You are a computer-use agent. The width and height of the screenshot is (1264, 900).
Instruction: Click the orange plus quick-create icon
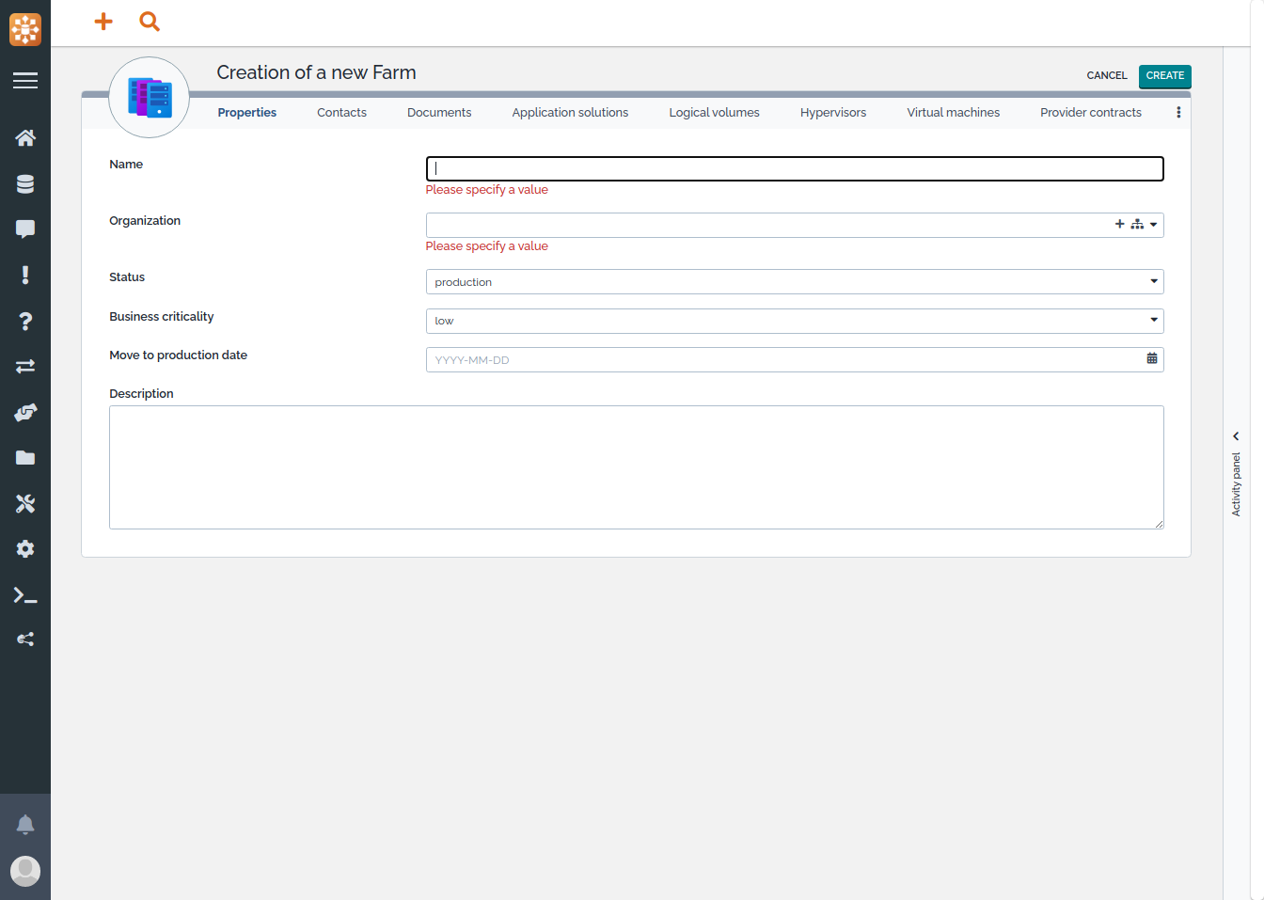point(103,22)
